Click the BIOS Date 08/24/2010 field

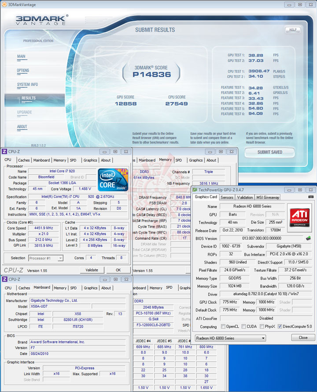[77, 354]
